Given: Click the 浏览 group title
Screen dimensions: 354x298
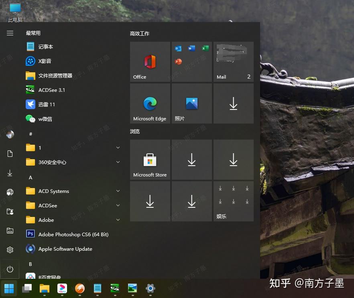Looking at the screenshot, I should click(x=135, y=131).
